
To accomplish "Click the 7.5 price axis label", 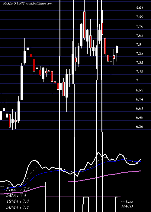I will pyautogui.click(x=138, y=44).
